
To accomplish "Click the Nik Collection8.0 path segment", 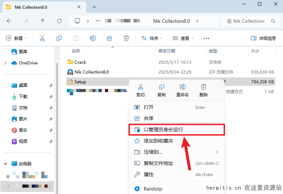I will [x=171, y=21].
